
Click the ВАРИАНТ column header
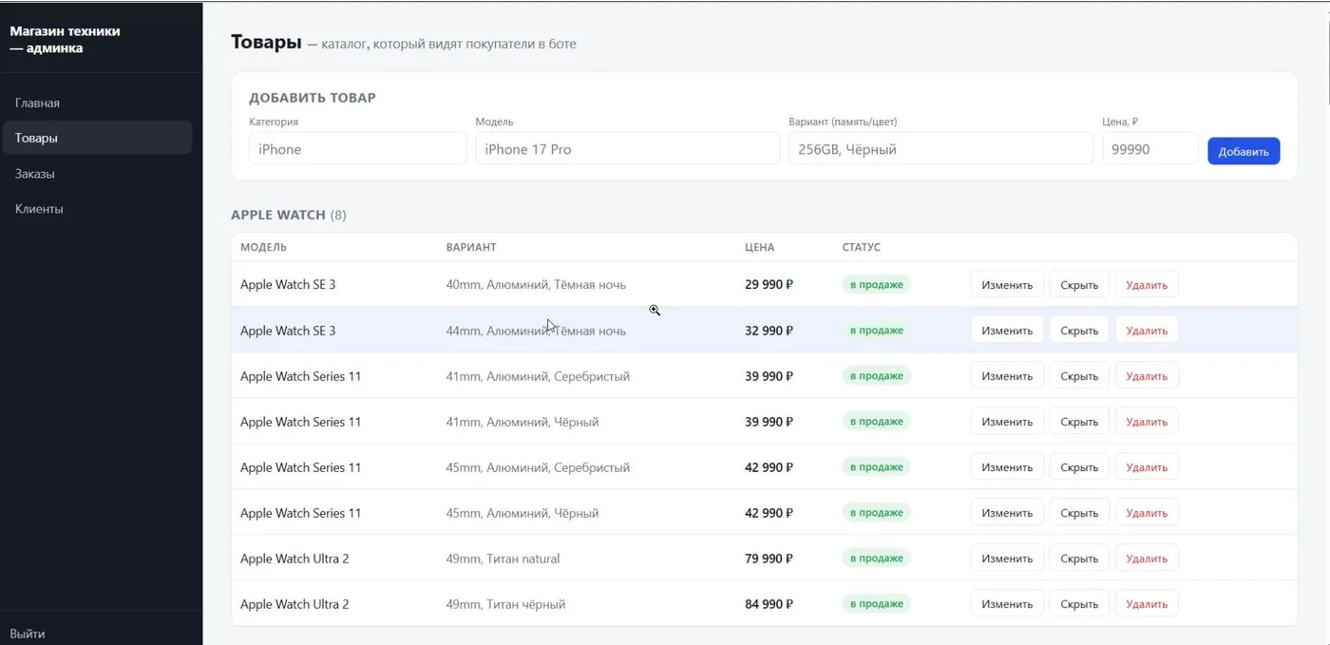pos(471,247)
